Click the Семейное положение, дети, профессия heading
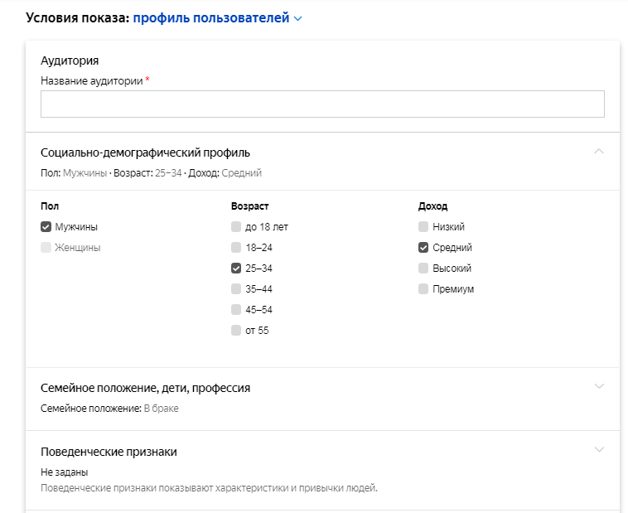The height and width of the screenshot is (513, 628). pyautogui.click(x=146, y=388)
